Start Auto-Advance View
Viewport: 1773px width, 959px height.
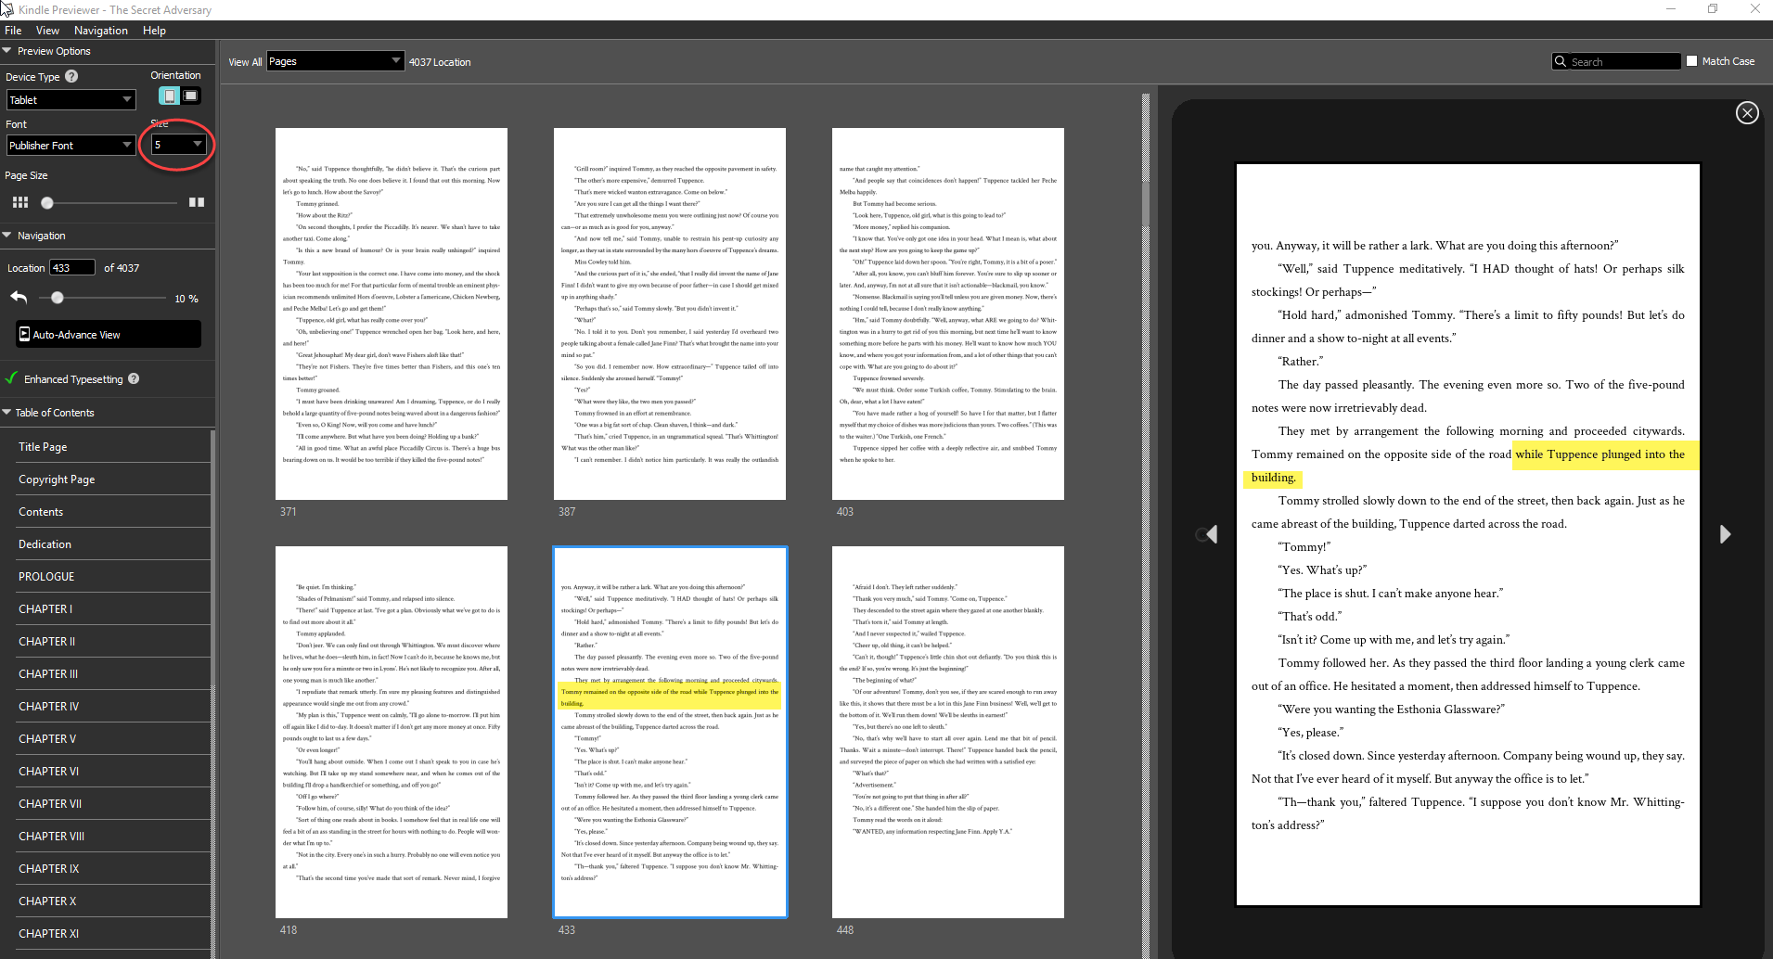107,334
